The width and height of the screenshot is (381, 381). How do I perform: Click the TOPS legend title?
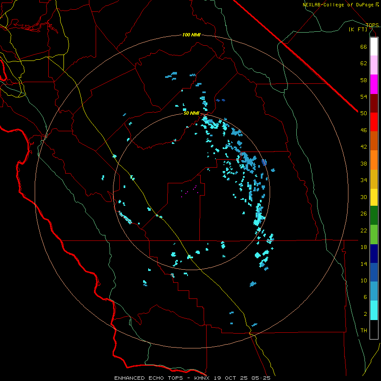point(372,25)
